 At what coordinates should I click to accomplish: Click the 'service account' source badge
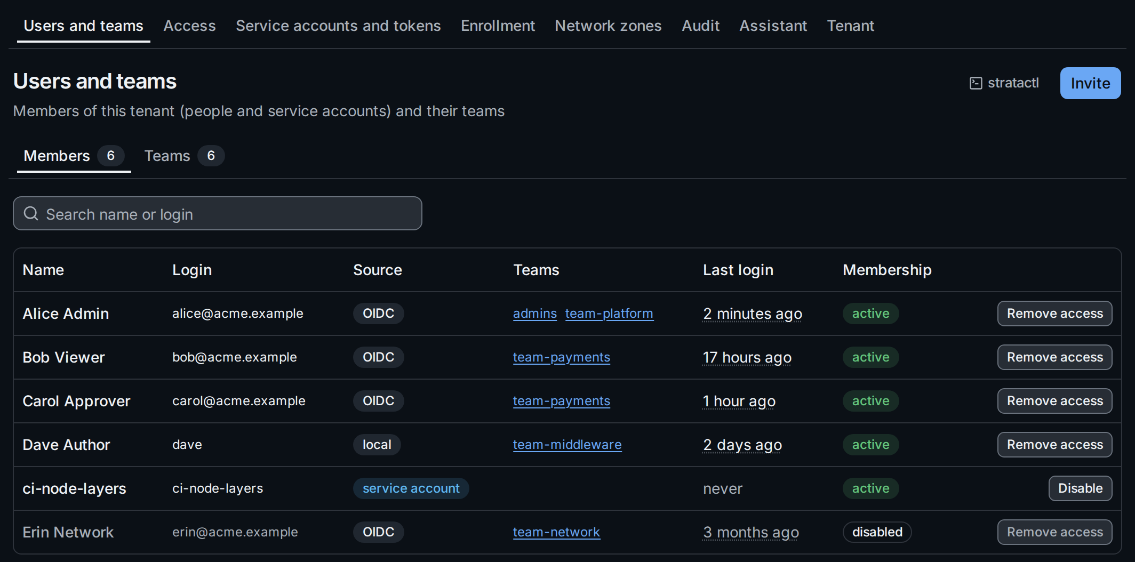tap(411, 488)
